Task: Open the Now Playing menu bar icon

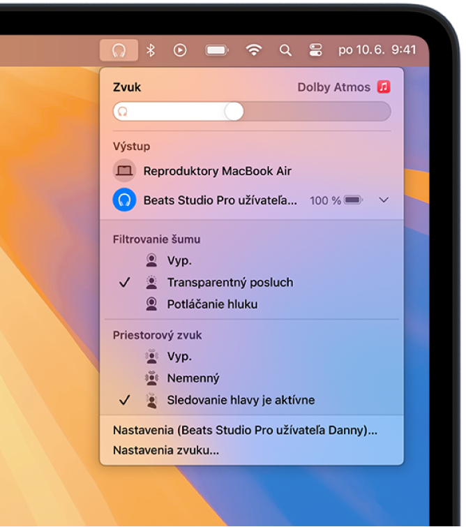Action: pyautogui.click(x=180, y=50)
